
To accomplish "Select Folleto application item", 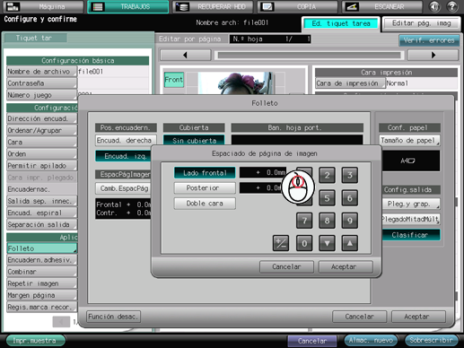I will coord(41,248).
